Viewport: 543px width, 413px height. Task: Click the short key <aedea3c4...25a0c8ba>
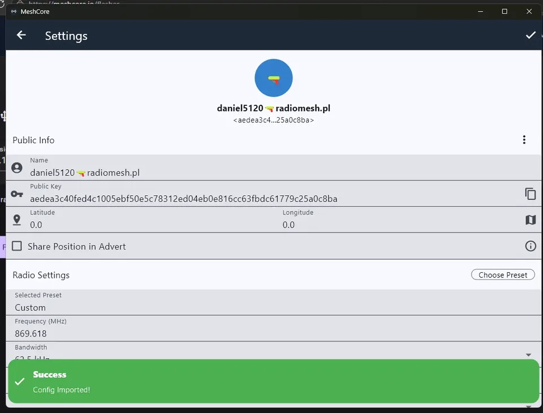(x=274, y=121)
